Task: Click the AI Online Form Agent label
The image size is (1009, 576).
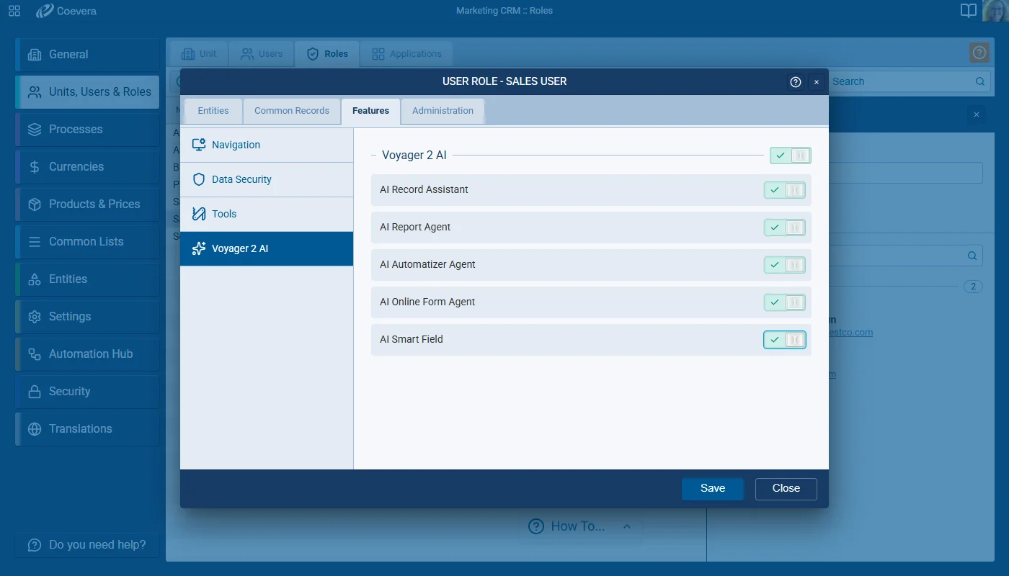Action: click(427, 302)
